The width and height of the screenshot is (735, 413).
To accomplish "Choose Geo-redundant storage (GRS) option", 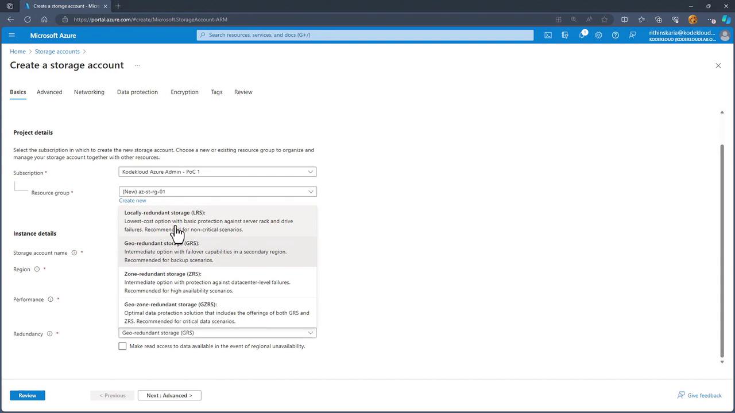I will [x=218, y=251].
